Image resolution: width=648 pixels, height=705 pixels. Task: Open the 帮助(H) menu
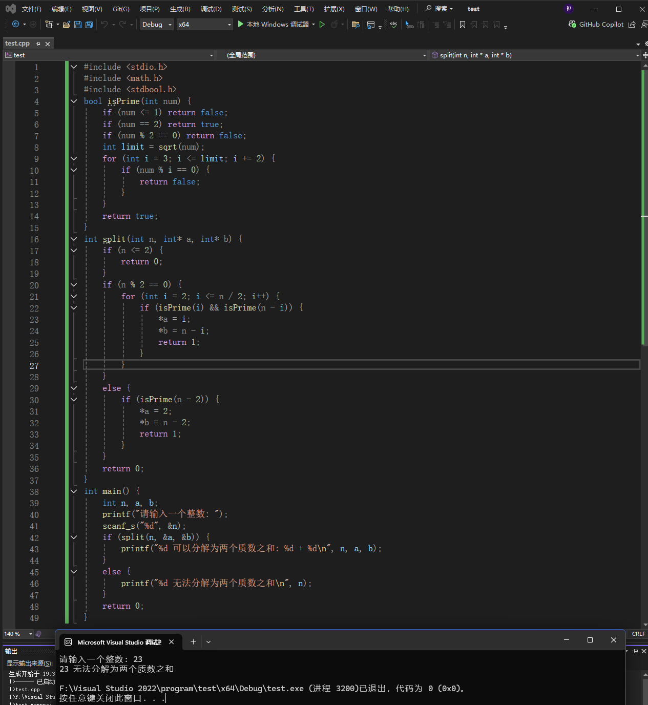[x=398, y=9]
